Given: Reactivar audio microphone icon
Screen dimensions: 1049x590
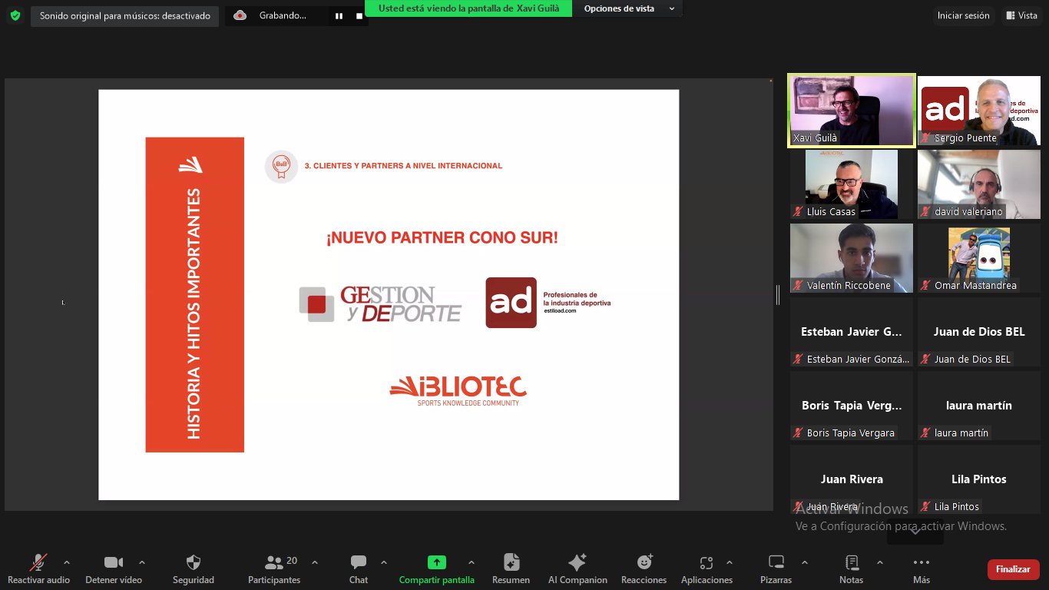Looking at the screenshot, I should [x=38, y=562].
